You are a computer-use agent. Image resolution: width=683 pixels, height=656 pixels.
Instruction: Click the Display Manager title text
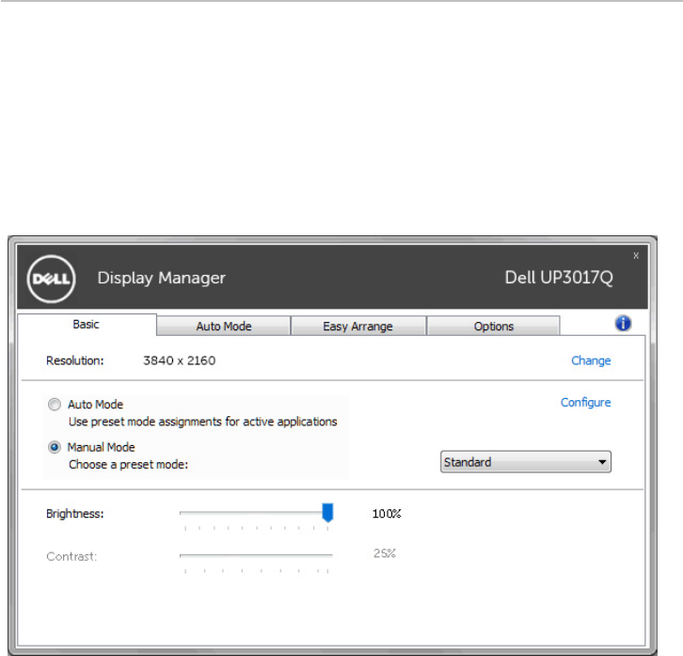coord(161,278)
